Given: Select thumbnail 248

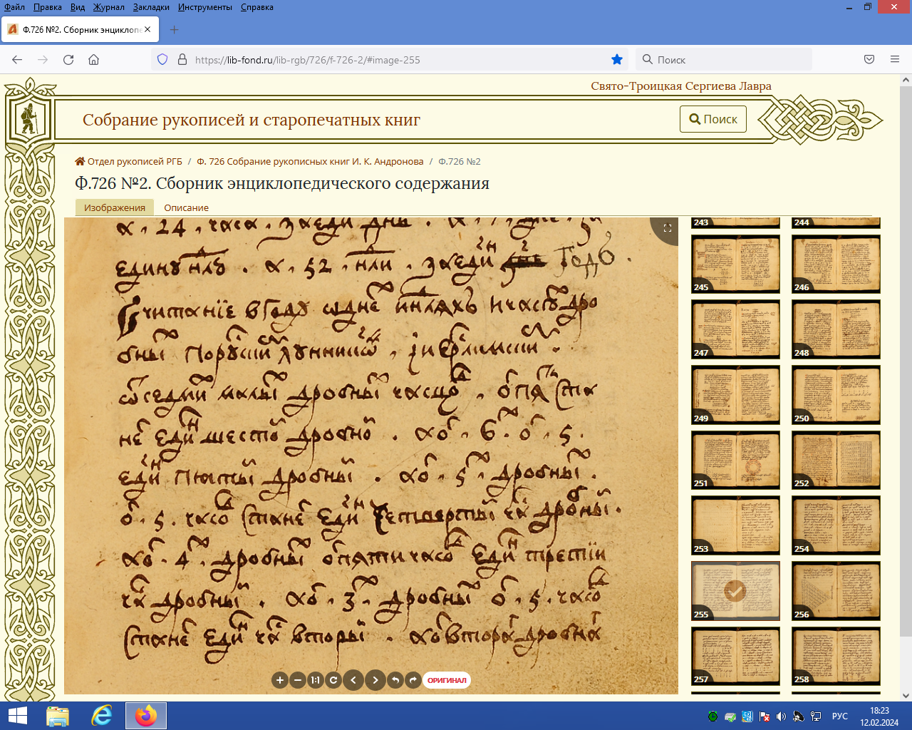Looking at the screenshot, I should [836, 329].
